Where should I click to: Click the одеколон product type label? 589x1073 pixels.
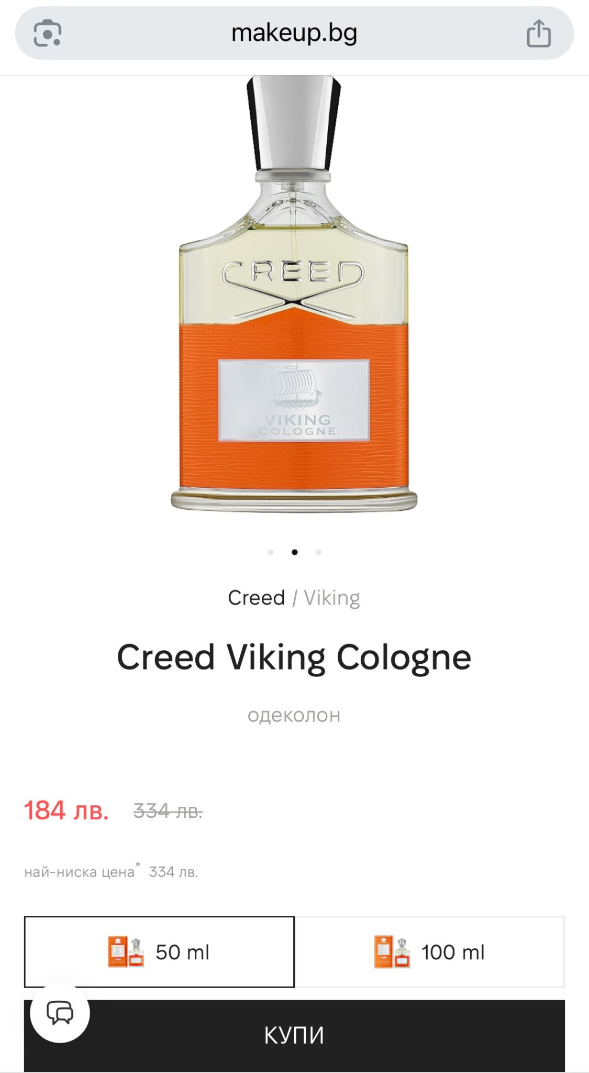point(294,715)
